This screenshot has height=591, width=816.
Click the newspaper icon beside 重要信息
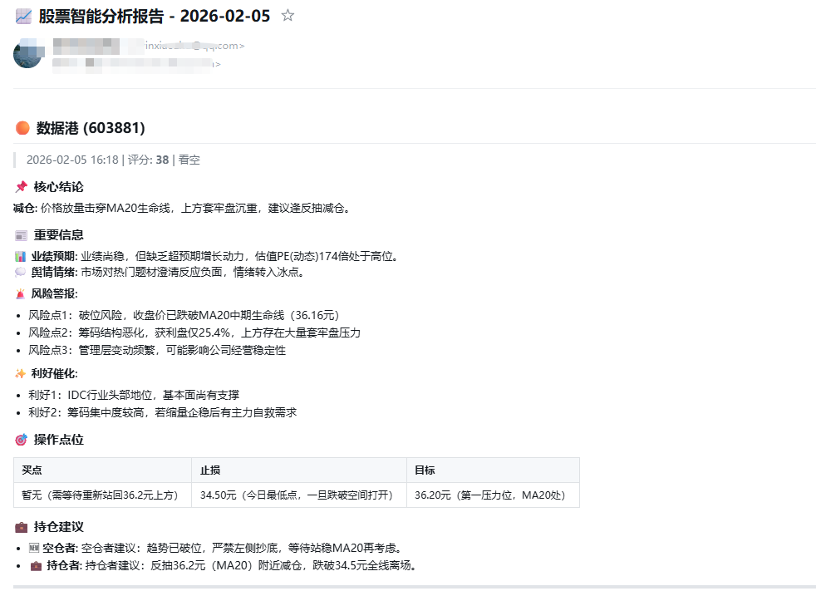coord(22,235)
